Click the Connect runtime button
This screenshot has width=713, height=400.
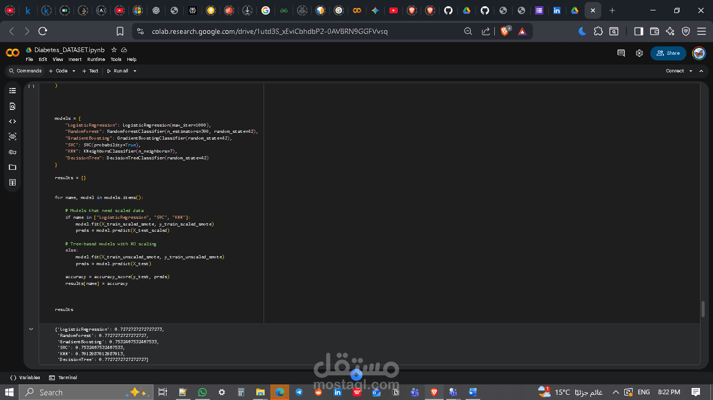click(x=675, y=71)
